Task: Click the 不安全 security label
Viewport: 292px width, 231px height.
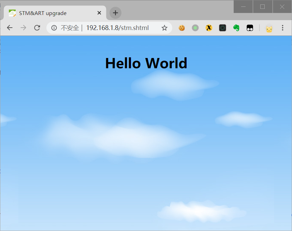Action: [x=70, y=28]
